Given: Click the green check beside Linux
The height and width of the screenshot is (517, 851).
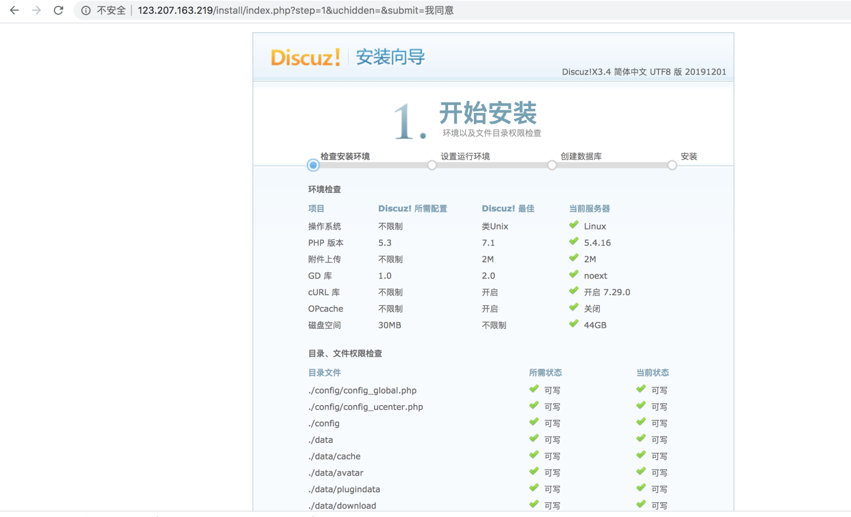Looking at the screenshot, I should (x=574, y=225).
